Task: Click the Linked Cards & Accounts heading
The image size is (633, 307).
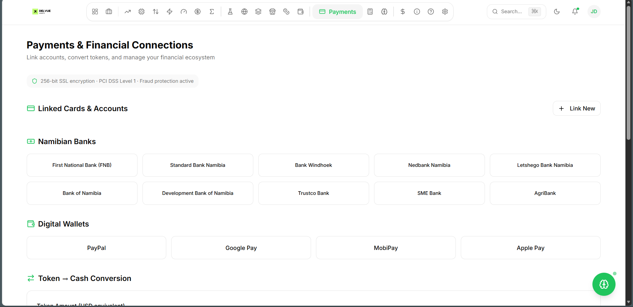Action: point(83,108)
